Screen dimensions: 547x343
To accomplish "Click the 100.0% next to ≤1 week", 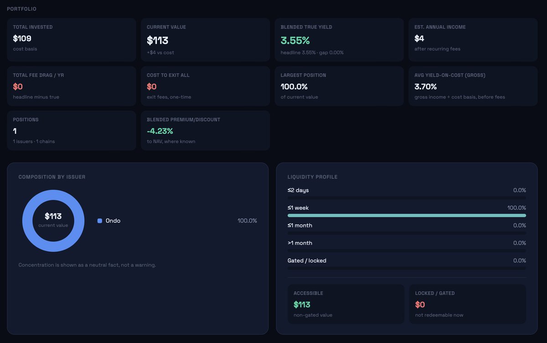I will tap(516, 208).
